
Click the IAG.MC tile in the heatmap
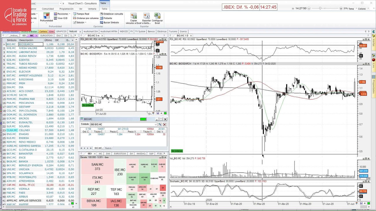(116, 203)
